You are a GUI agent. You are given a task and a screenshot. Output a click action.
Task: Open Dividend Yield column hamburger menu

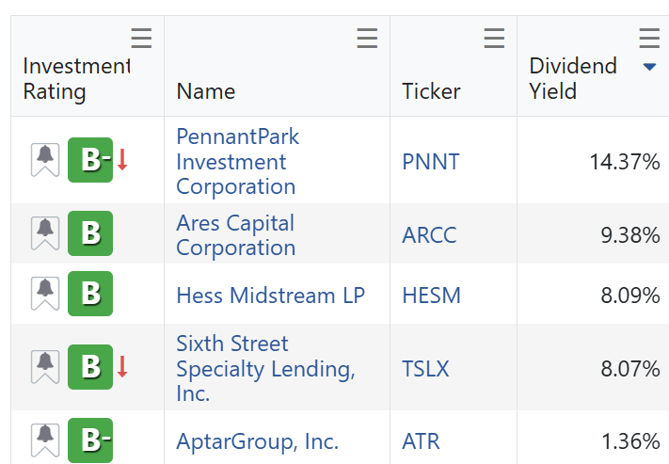649,38
